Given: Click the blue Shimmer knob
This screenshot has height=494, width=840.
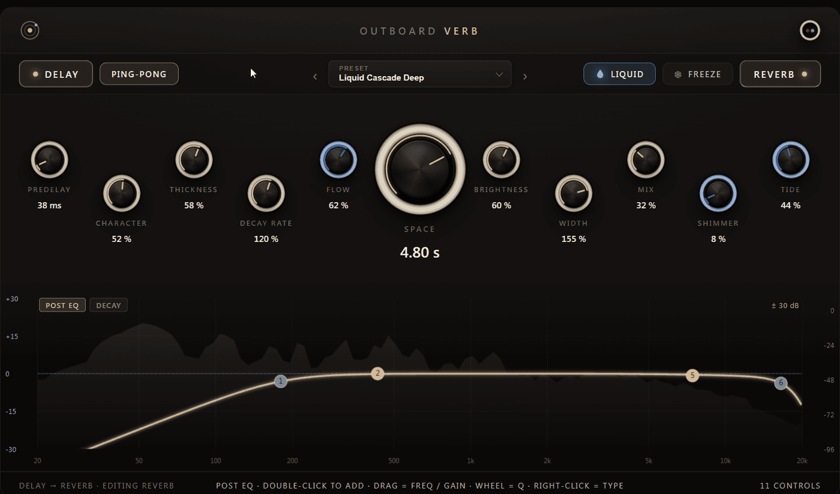Looking at the screenshot, I should point(718,194).
